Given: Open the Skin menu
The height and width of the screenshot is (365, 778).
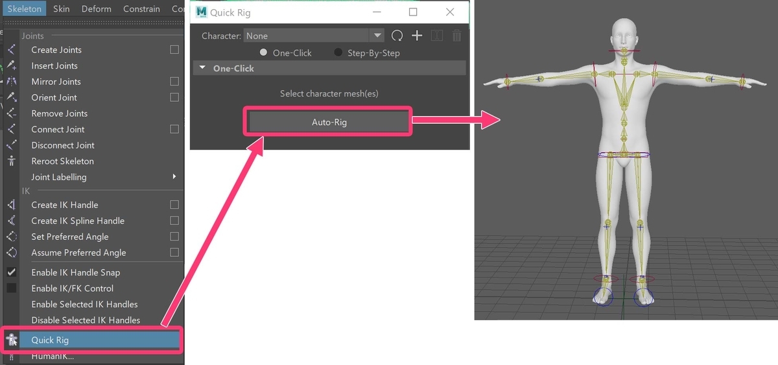Looking at the screenshot, I should [x=62, y=8].
